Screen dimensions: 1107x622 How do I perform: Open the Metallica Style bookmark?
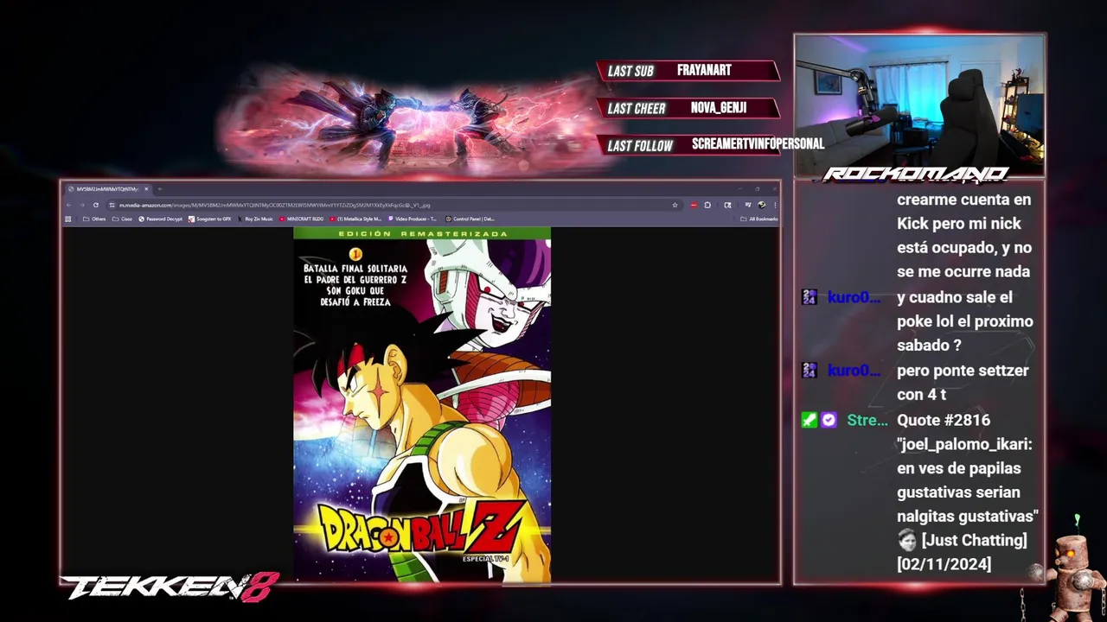[x=355, y=219]
